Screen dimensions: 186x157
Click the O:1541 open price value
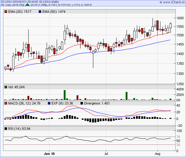click(53, 5)
